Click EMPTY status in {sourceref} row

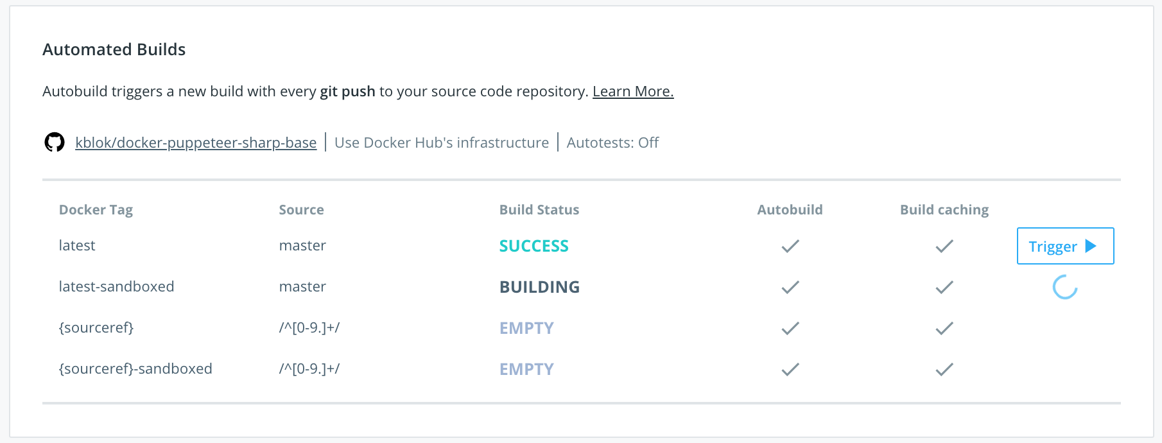526,328
